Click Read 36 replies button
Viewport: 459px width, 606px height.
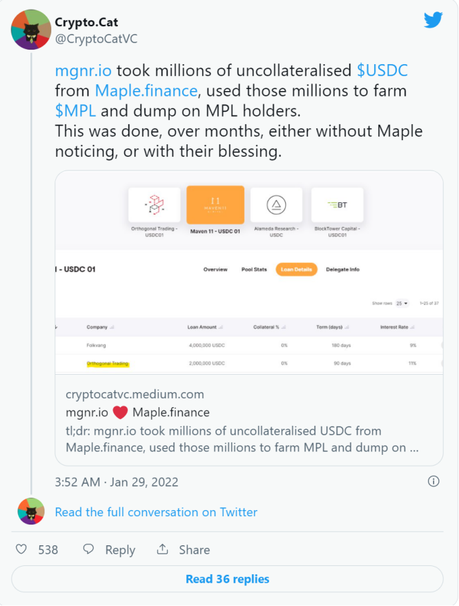pyautogui.click(x=227, y=579)
